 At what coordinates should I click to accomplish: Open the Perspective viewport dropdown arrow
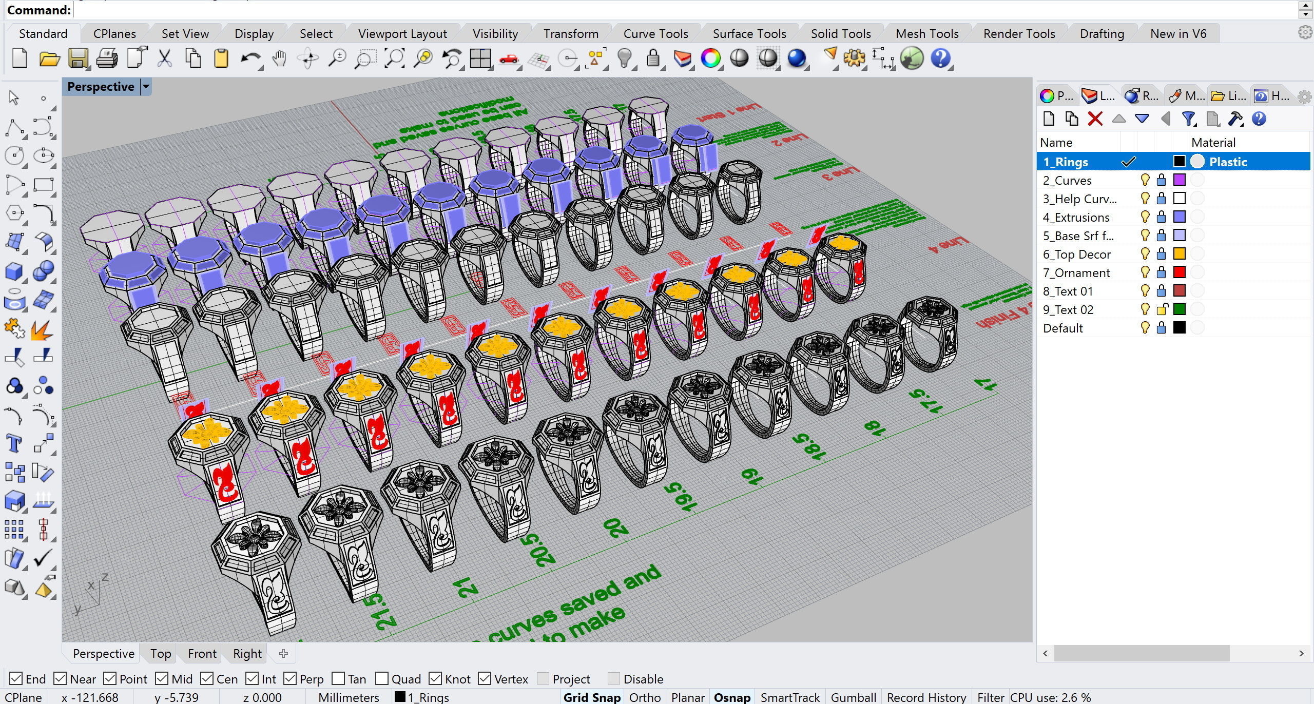146,87
